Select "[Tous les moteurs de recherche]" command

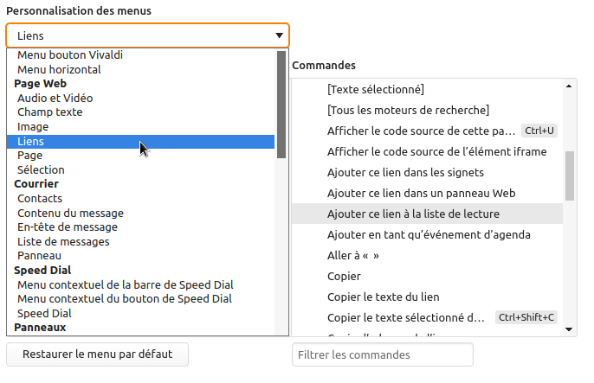click(x=408, y=110)
